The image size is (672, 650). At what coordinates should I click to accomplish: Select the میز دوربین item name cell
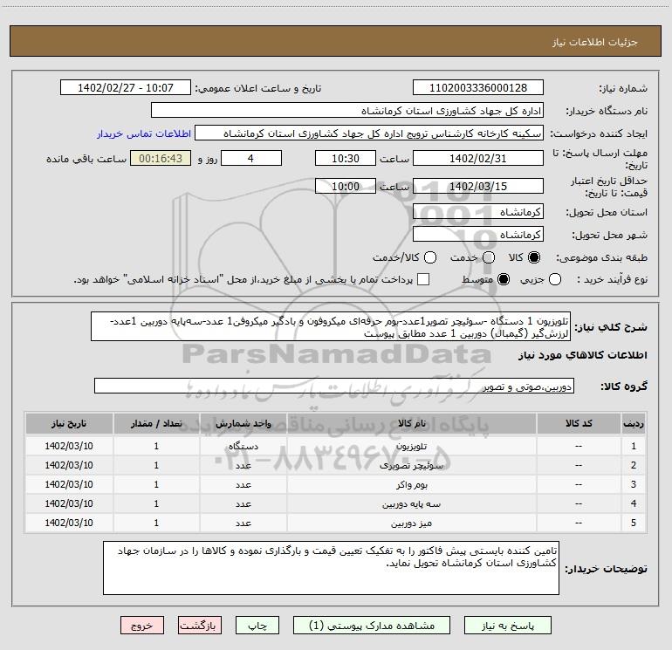click(x=411, y=523)
